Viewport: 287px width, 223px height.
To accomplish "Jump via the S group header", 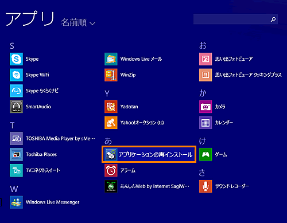I will click(x=12, y=46).
